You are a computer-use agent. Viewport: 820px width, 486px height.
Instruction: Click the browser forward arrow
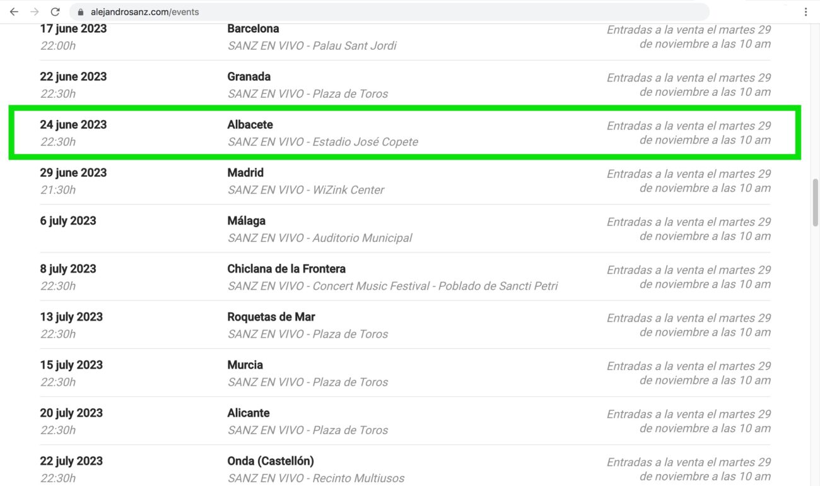click(35, 12)
